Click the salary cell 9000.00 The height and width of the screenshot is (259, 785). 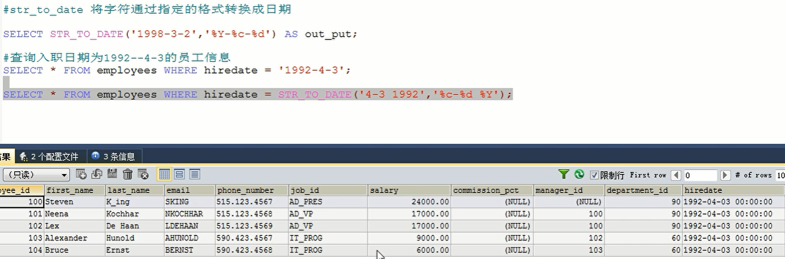(x=409, y=238)
